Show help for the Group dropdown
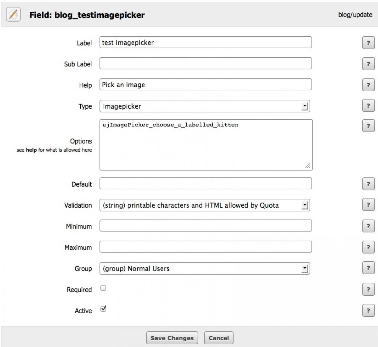Viewport: 378px width, 347px height. pos(368,268)
